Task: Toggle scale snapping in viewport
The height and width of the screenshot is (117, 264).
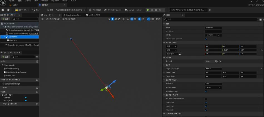Action: click(148, 19)
